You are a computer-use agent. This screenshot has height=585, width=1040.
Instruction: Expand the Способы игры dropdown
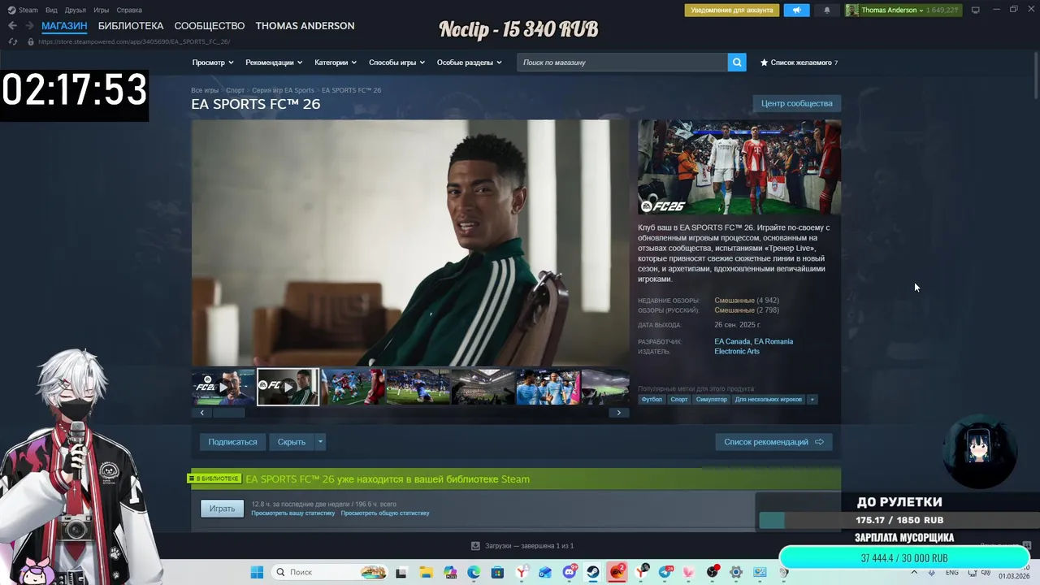(397, 63)
